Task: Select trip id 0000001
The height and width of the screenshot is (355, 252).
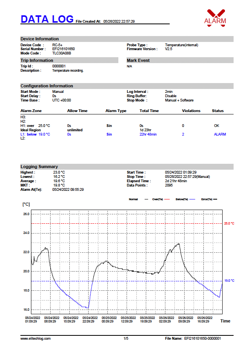Action: tap(59, 66)
